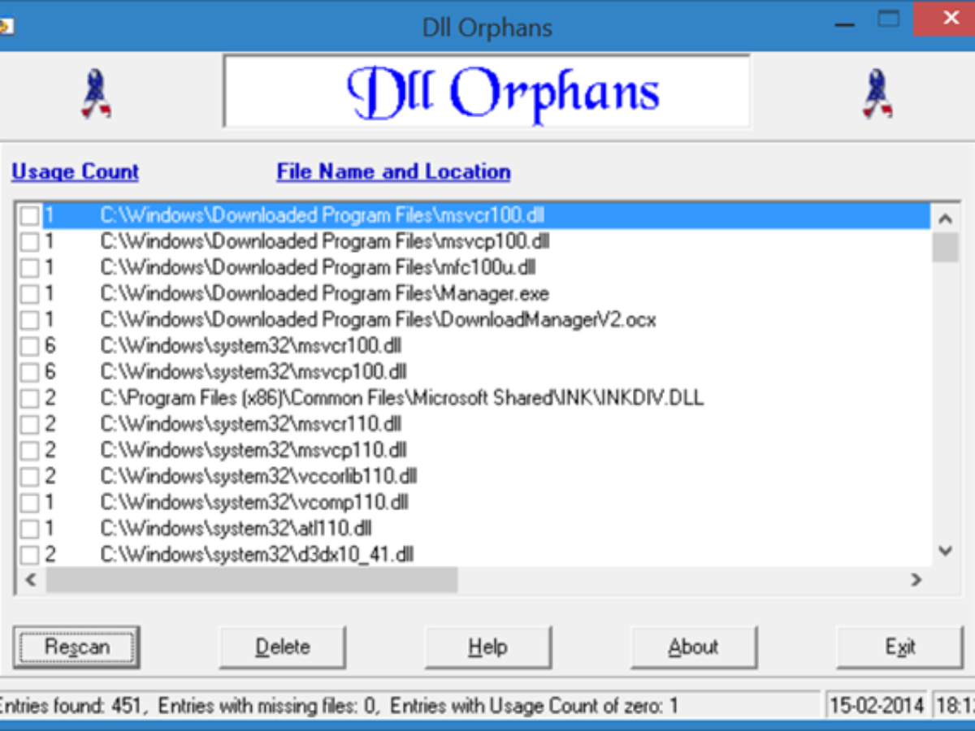Close the Dll Orphans window
975x731 pixels.
coord(945,19)
